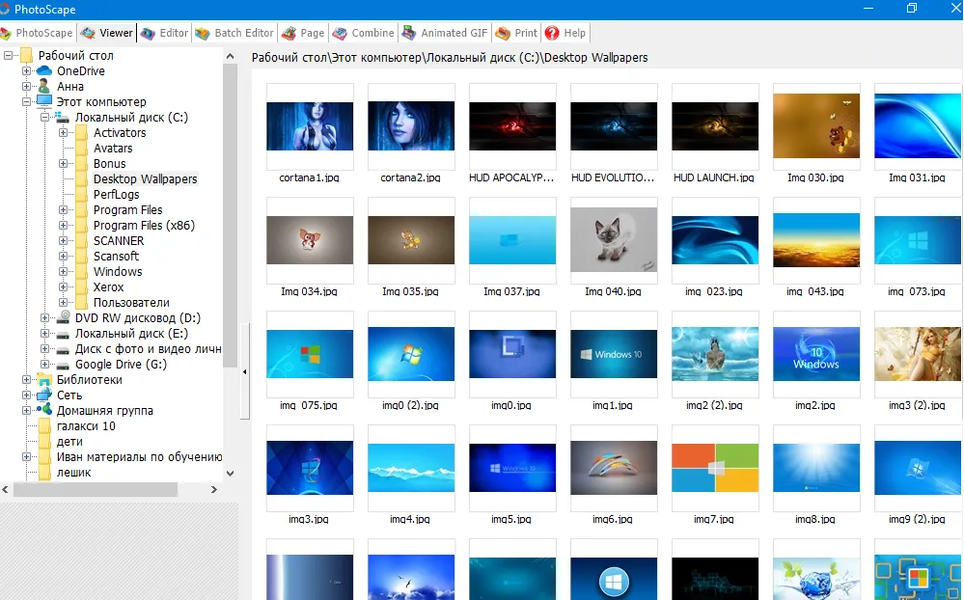This screenshot has width=964, height=600.
Task: Collapse the folder panel with splitter arrow
Action: click(x=245, y=371)
